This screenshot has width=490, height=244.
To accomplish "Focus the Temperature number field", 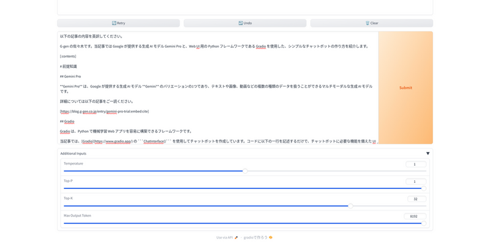I will point(416,165).
